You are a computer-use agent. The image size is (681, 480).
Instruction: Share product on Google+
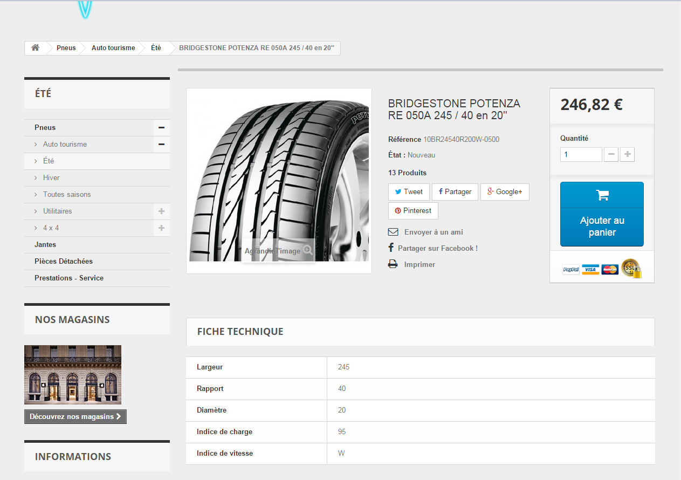tap(505, 192)
